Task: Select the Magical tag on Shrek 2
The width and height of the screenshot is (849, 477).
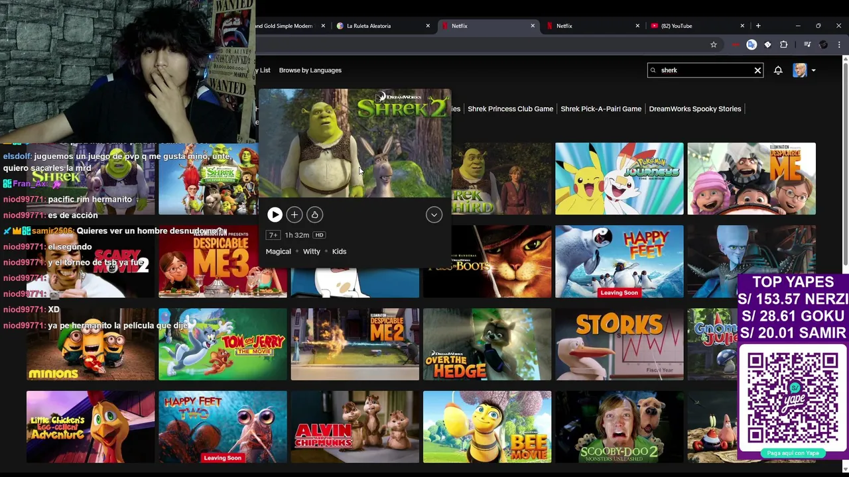Action: [x=278, y=252]
